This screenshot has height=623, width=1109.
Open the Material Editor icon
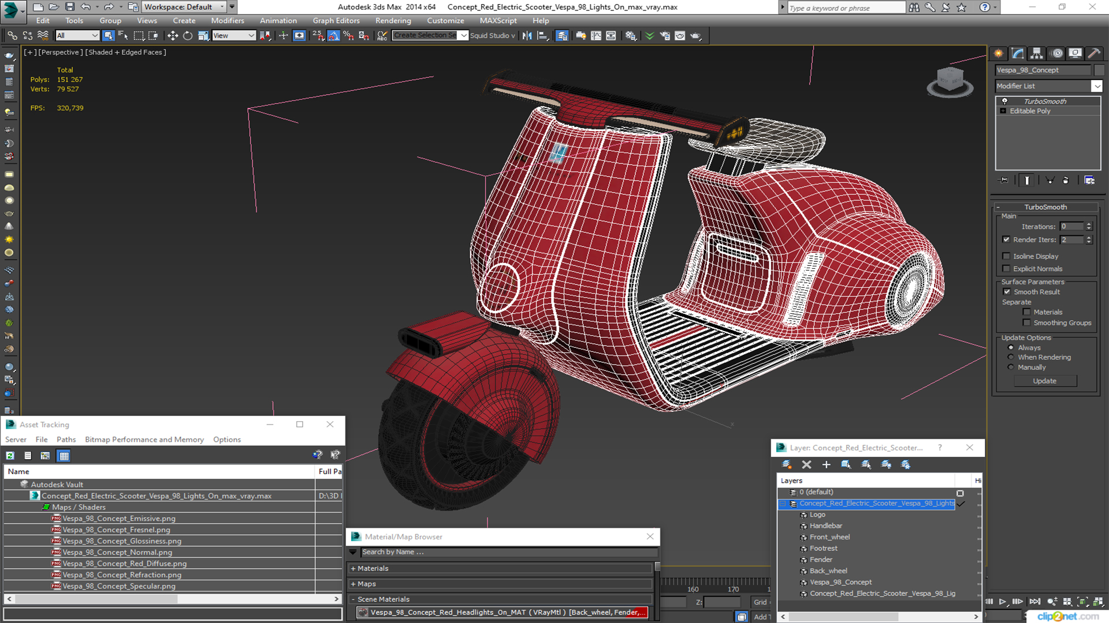click(630, 36)
